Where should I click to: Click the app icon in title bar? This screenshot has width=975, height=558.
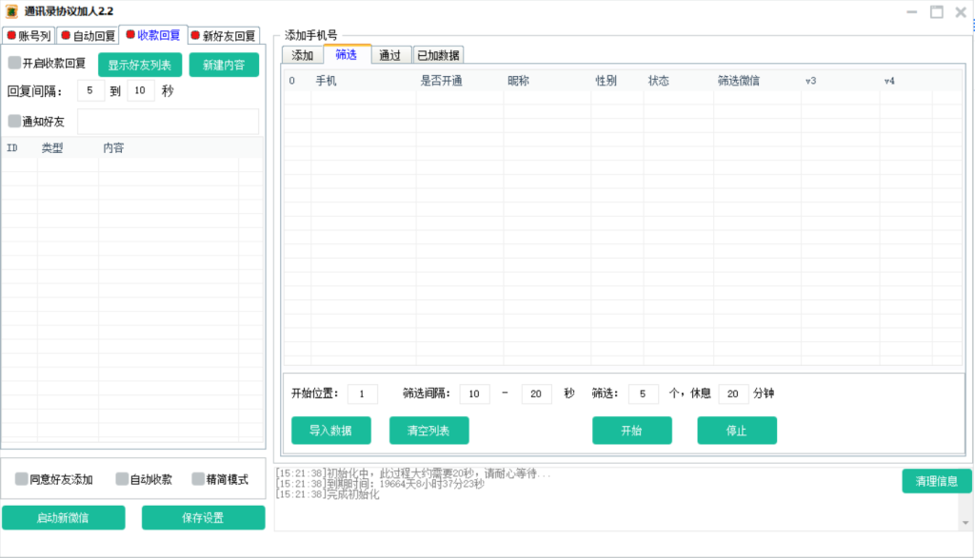point(11,11)
